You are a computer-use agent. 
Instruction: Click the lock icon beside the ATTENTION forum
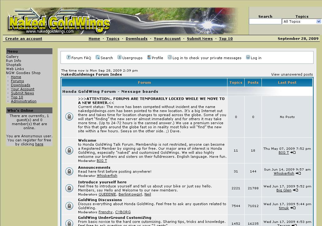click(x=69, y=117)
